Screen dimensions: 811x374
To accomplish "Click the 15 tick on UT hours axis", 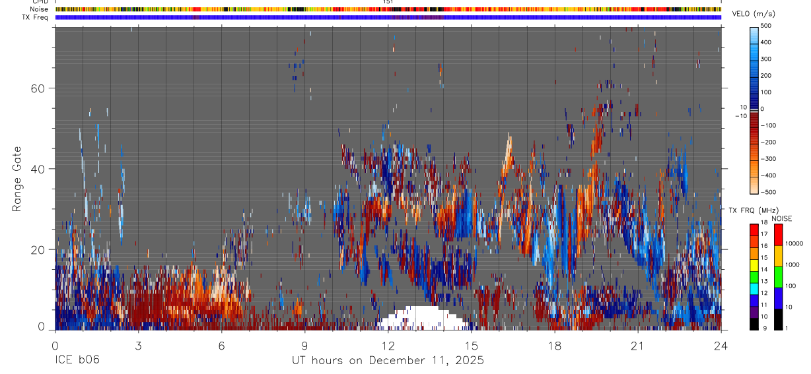I will (472, 346).
